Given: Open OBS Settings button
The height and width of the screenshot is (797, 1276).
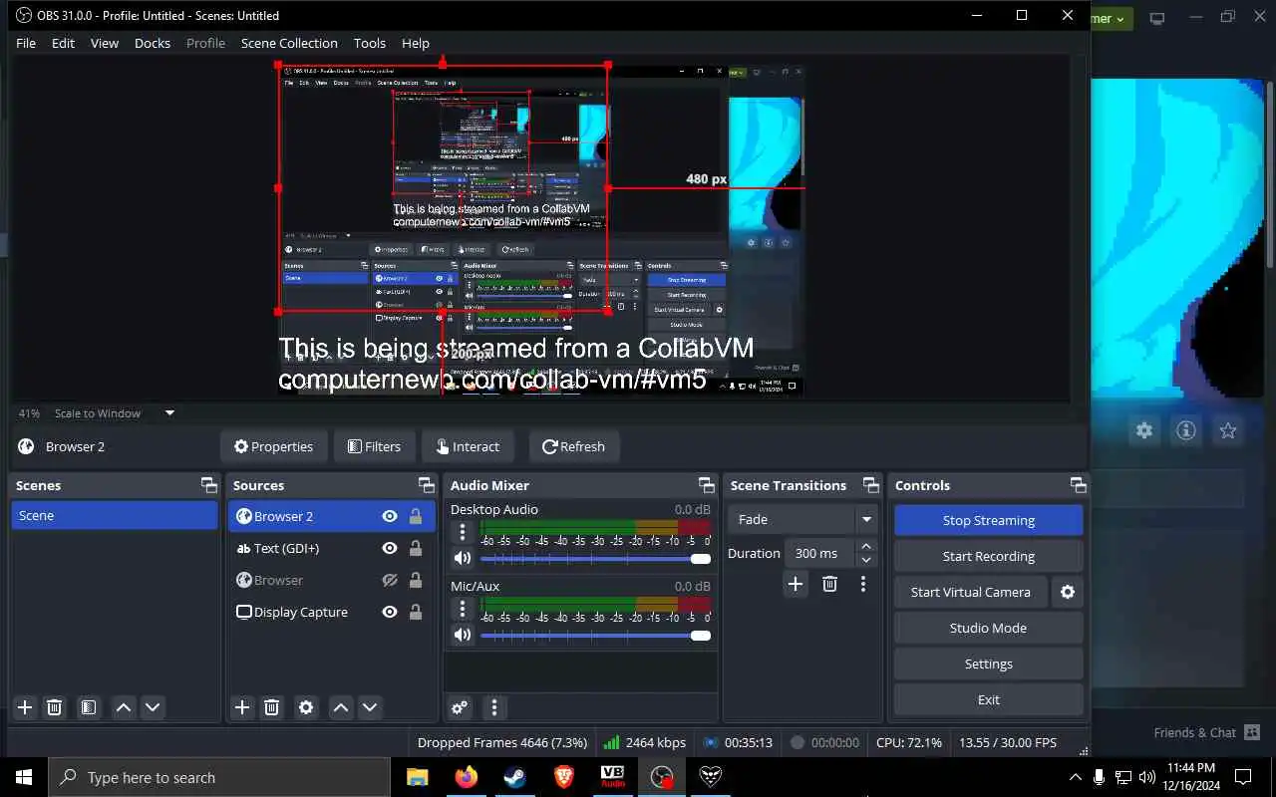Looking at the screenshot, I should tap(988, 664).
